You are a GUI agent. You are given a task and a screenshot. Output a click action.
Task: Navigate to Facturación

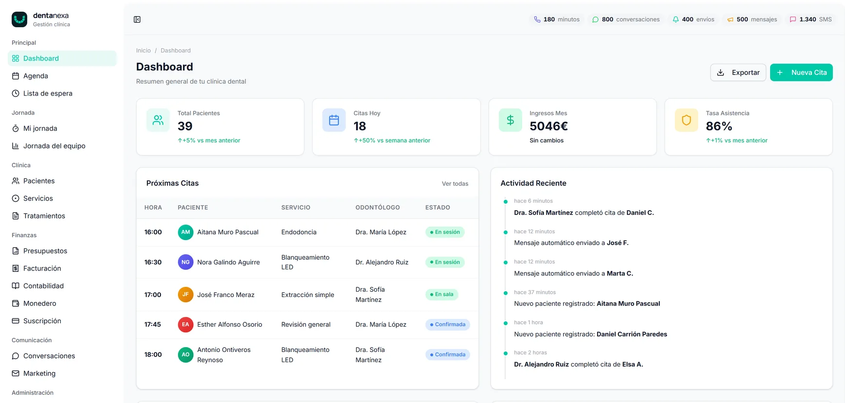[62, 268]
